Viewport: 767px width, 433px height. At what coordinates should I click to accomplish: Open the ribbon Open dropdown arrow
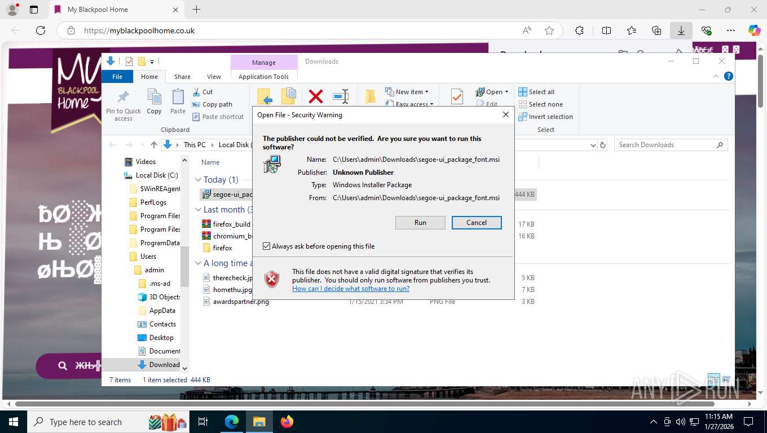click(506, 92)
